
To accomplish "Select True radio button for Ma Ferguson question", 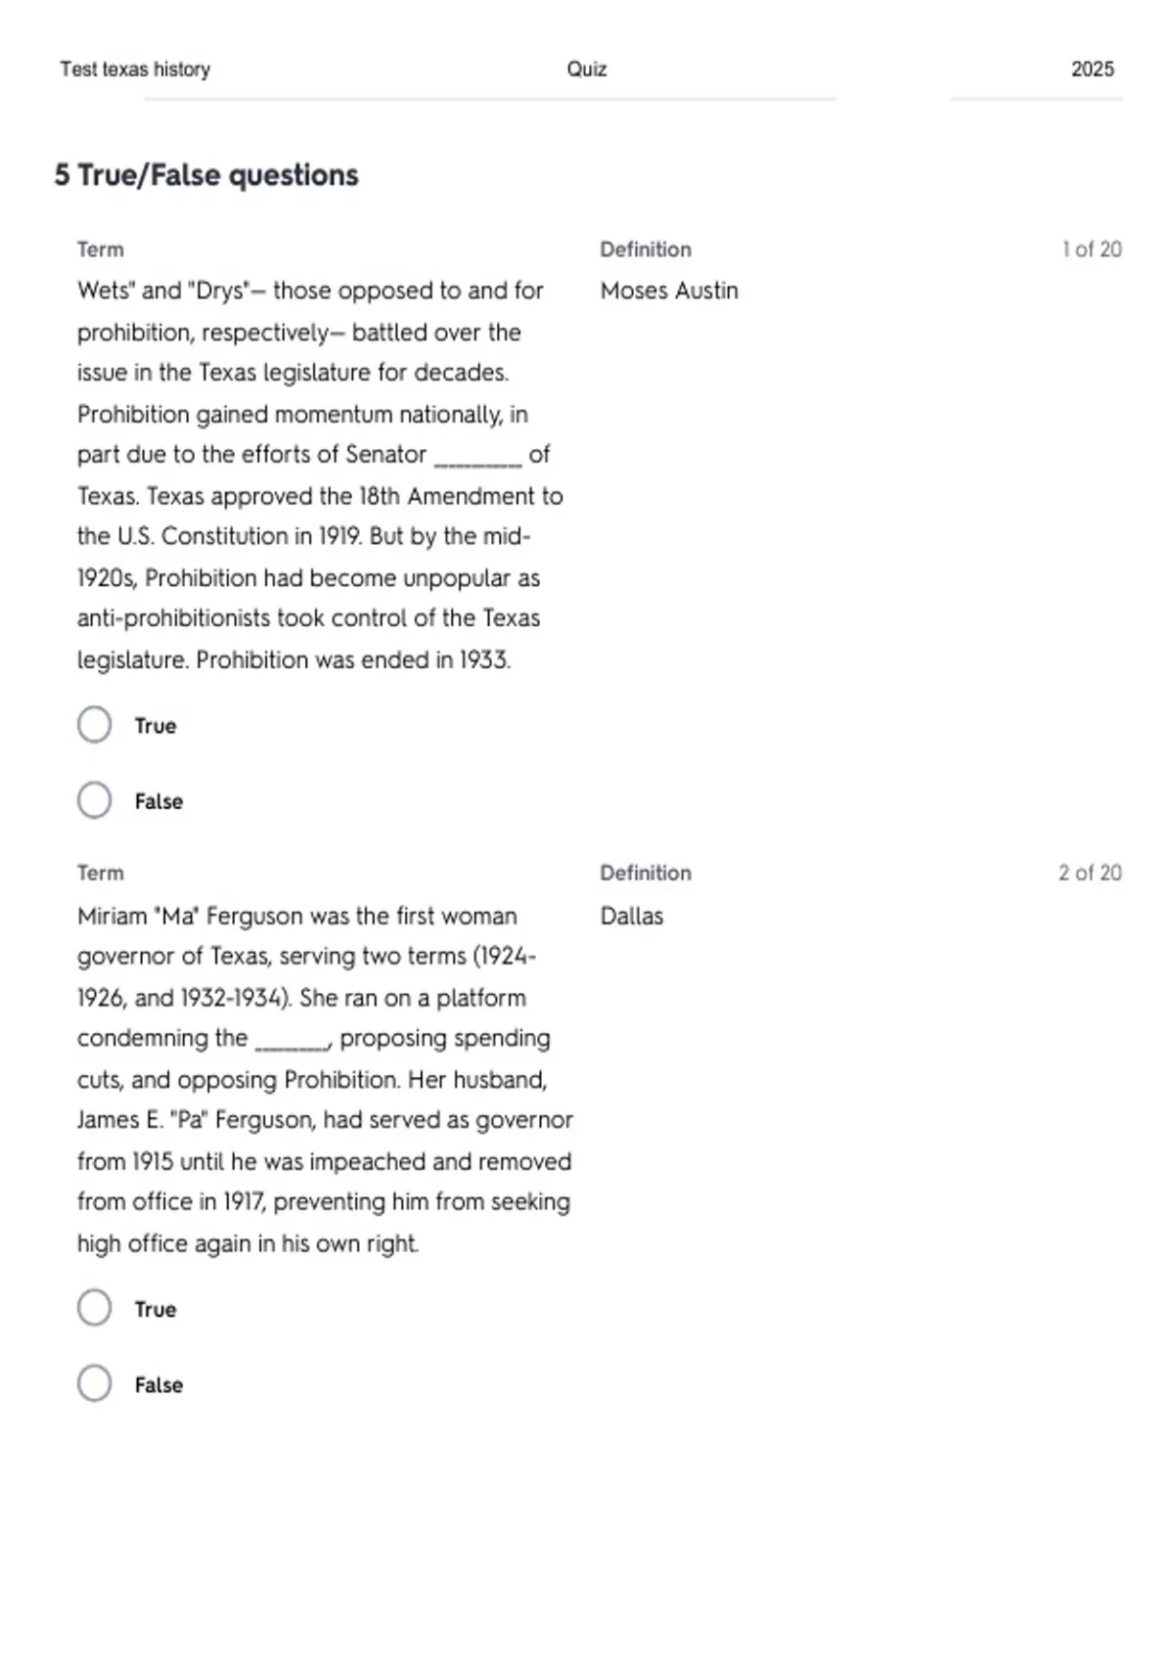I will pyautogui.click(x=95, y=1308).
